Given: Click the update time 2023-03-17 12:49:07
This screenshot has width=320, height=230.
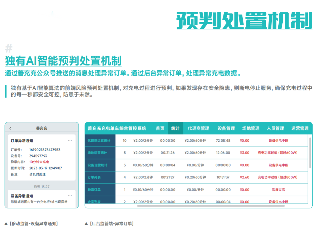Looking at the screenshot, I should pos(46,168).
